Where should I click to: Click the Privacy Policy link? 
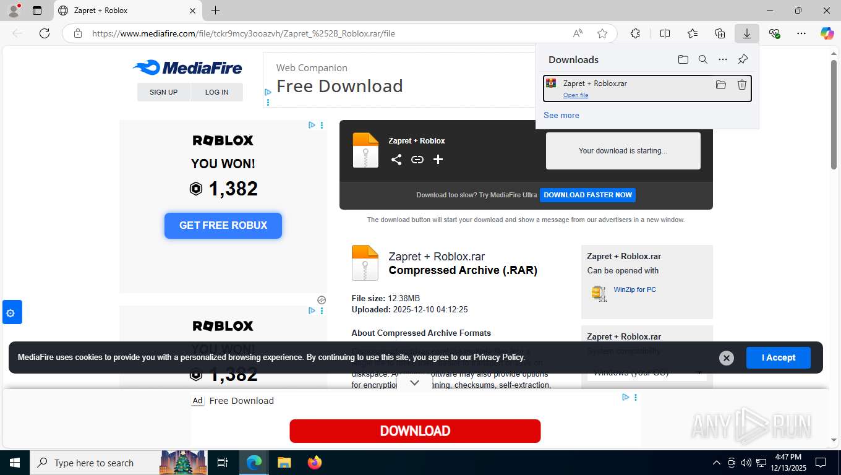pyautogui.click(x=499, y=357)
